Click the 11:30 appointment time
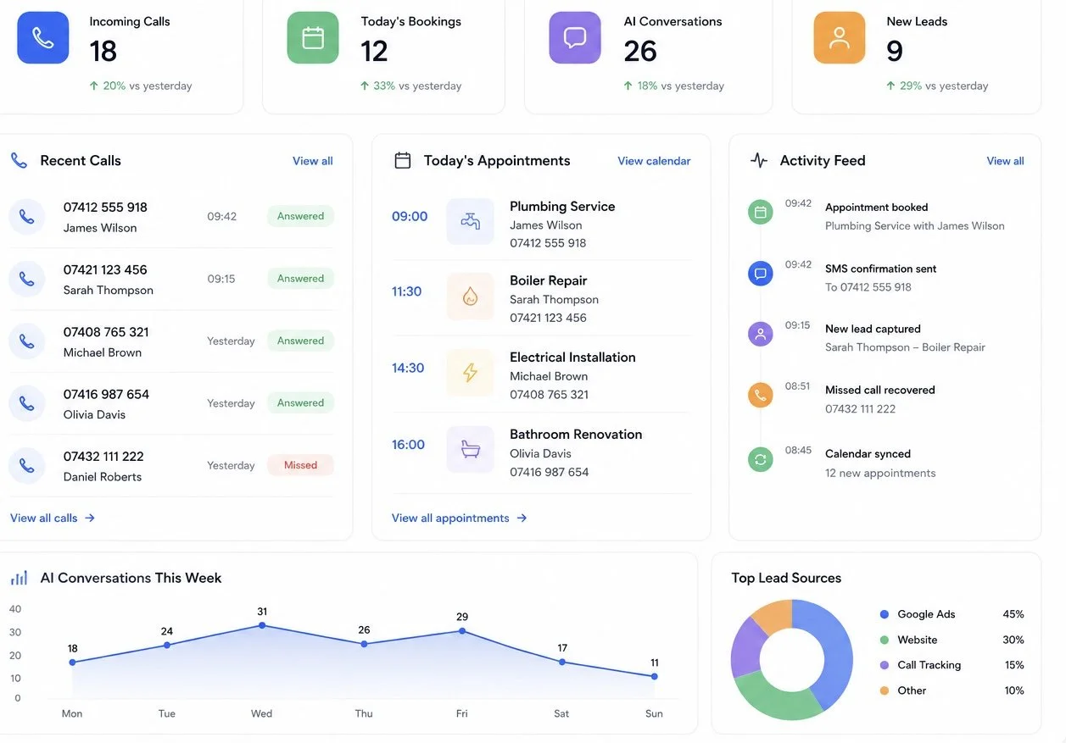The height and width of the screenshot is (743, 1066). pos(406,291)
